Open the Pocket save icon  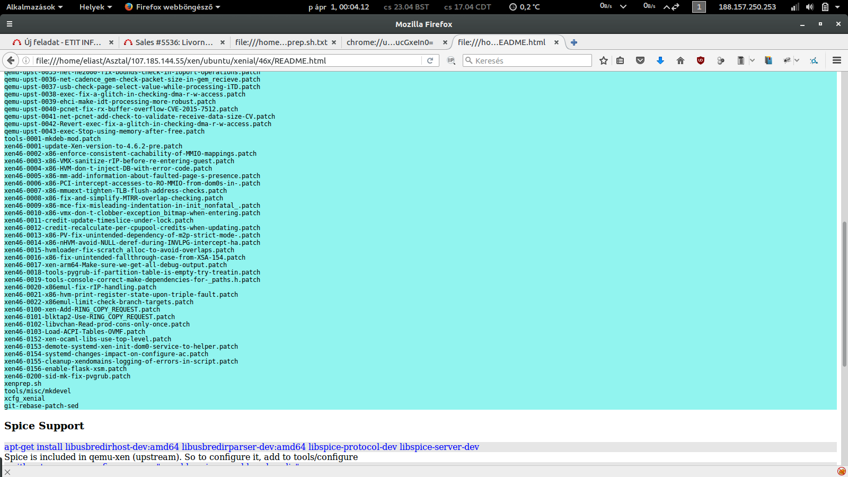(x=640, y=60)
